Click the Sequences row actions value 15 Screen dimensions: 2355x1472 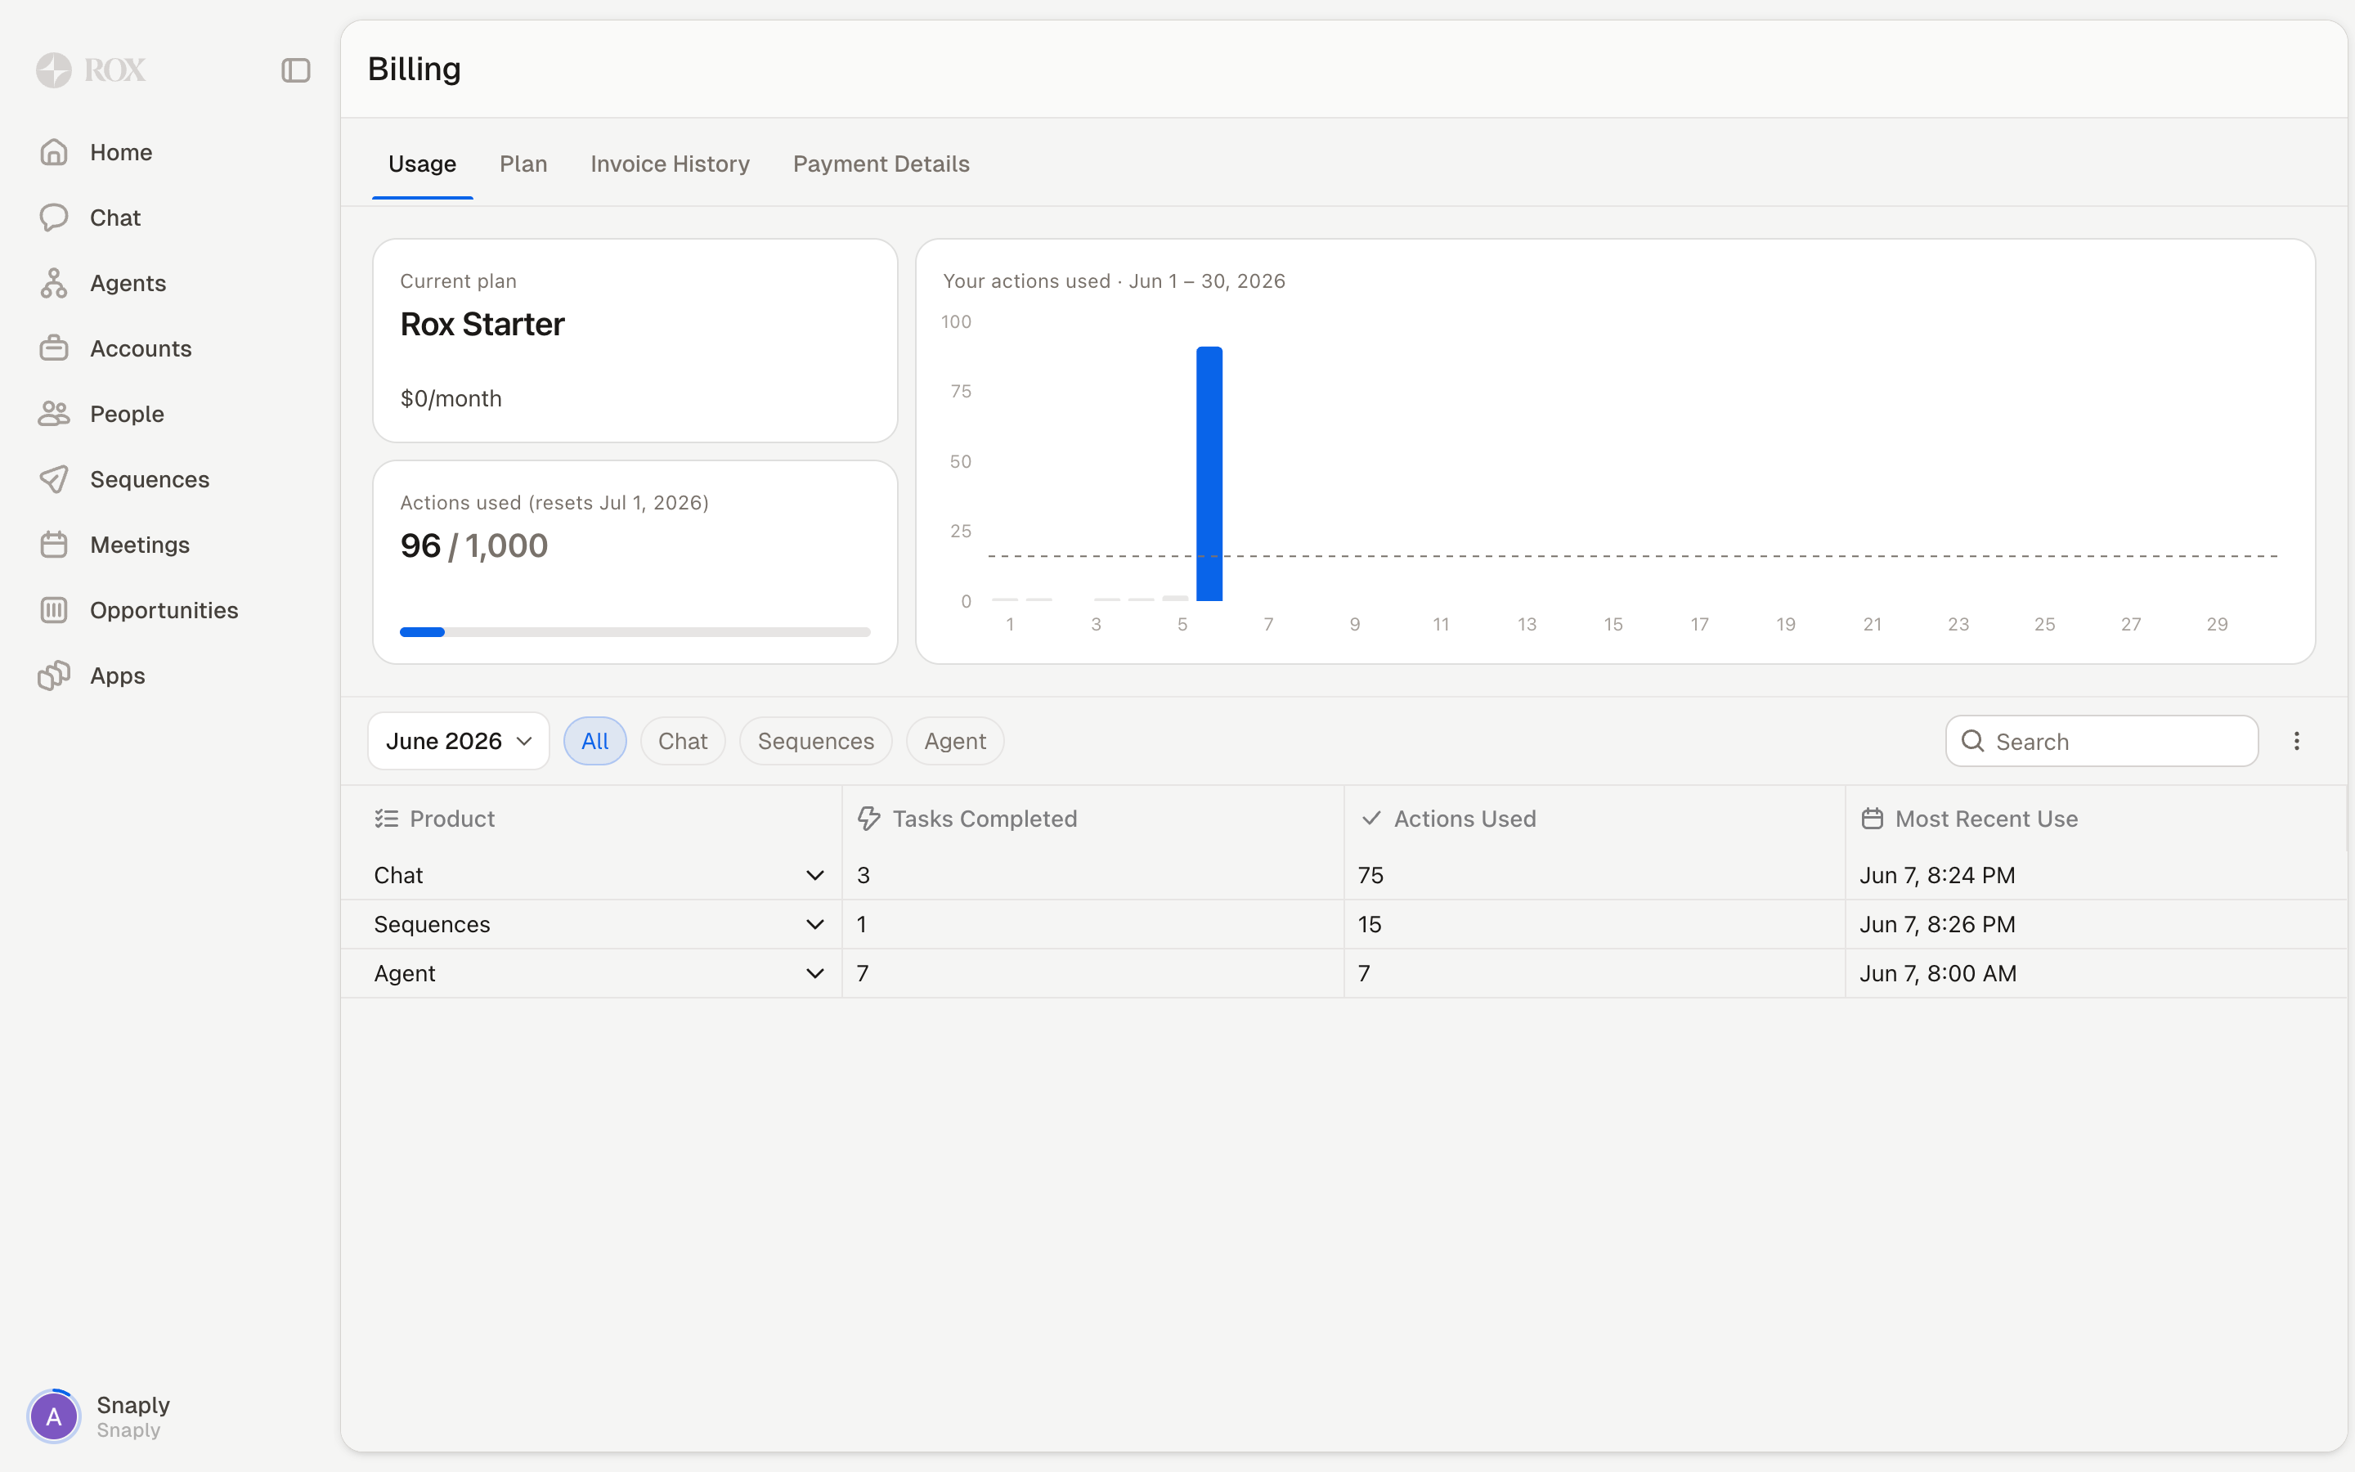[x=1369, y=924]
